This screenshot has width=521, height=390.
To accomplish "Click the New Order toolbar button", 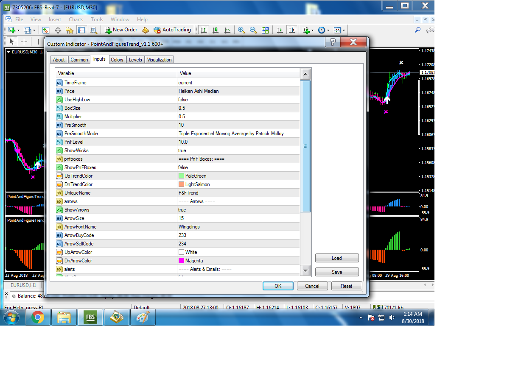I will tap(120, 30).
